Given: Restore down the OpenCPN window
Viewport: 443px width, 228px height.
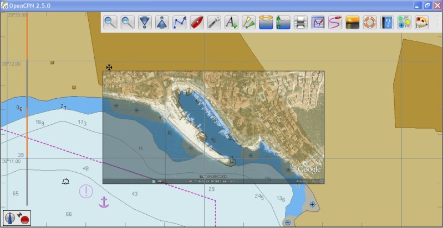Looking at the screenshot, I should coord(427,6).
